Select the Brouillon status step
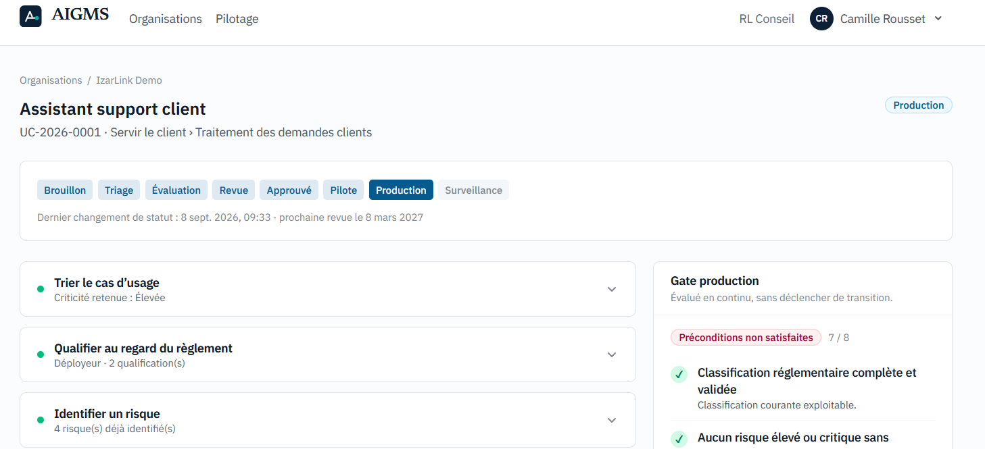The height and width of the screenshot is (449, 985). 65,190
